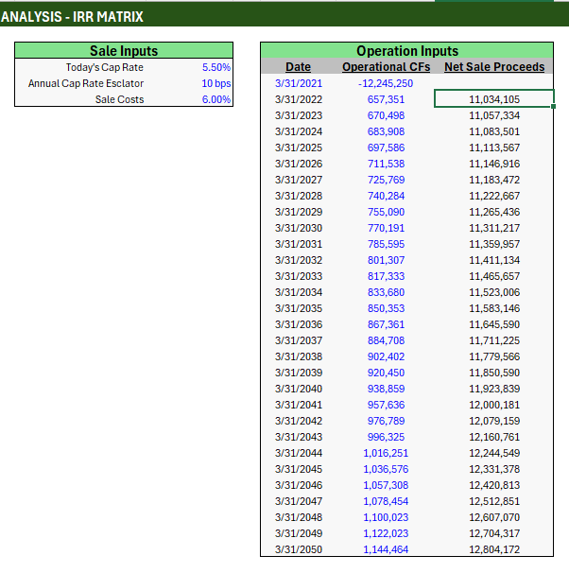
Task: Select net sale proceeds 11,083,501
Action: coord(494,131)
